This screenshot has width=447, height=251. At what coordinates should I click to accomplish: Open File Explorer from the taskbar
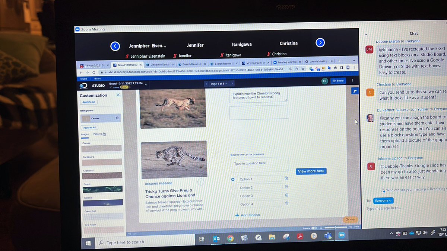point(272,237)
